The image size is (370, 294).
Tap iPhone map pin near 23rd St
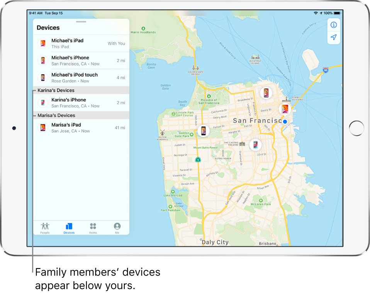click(x=255, y=144)
